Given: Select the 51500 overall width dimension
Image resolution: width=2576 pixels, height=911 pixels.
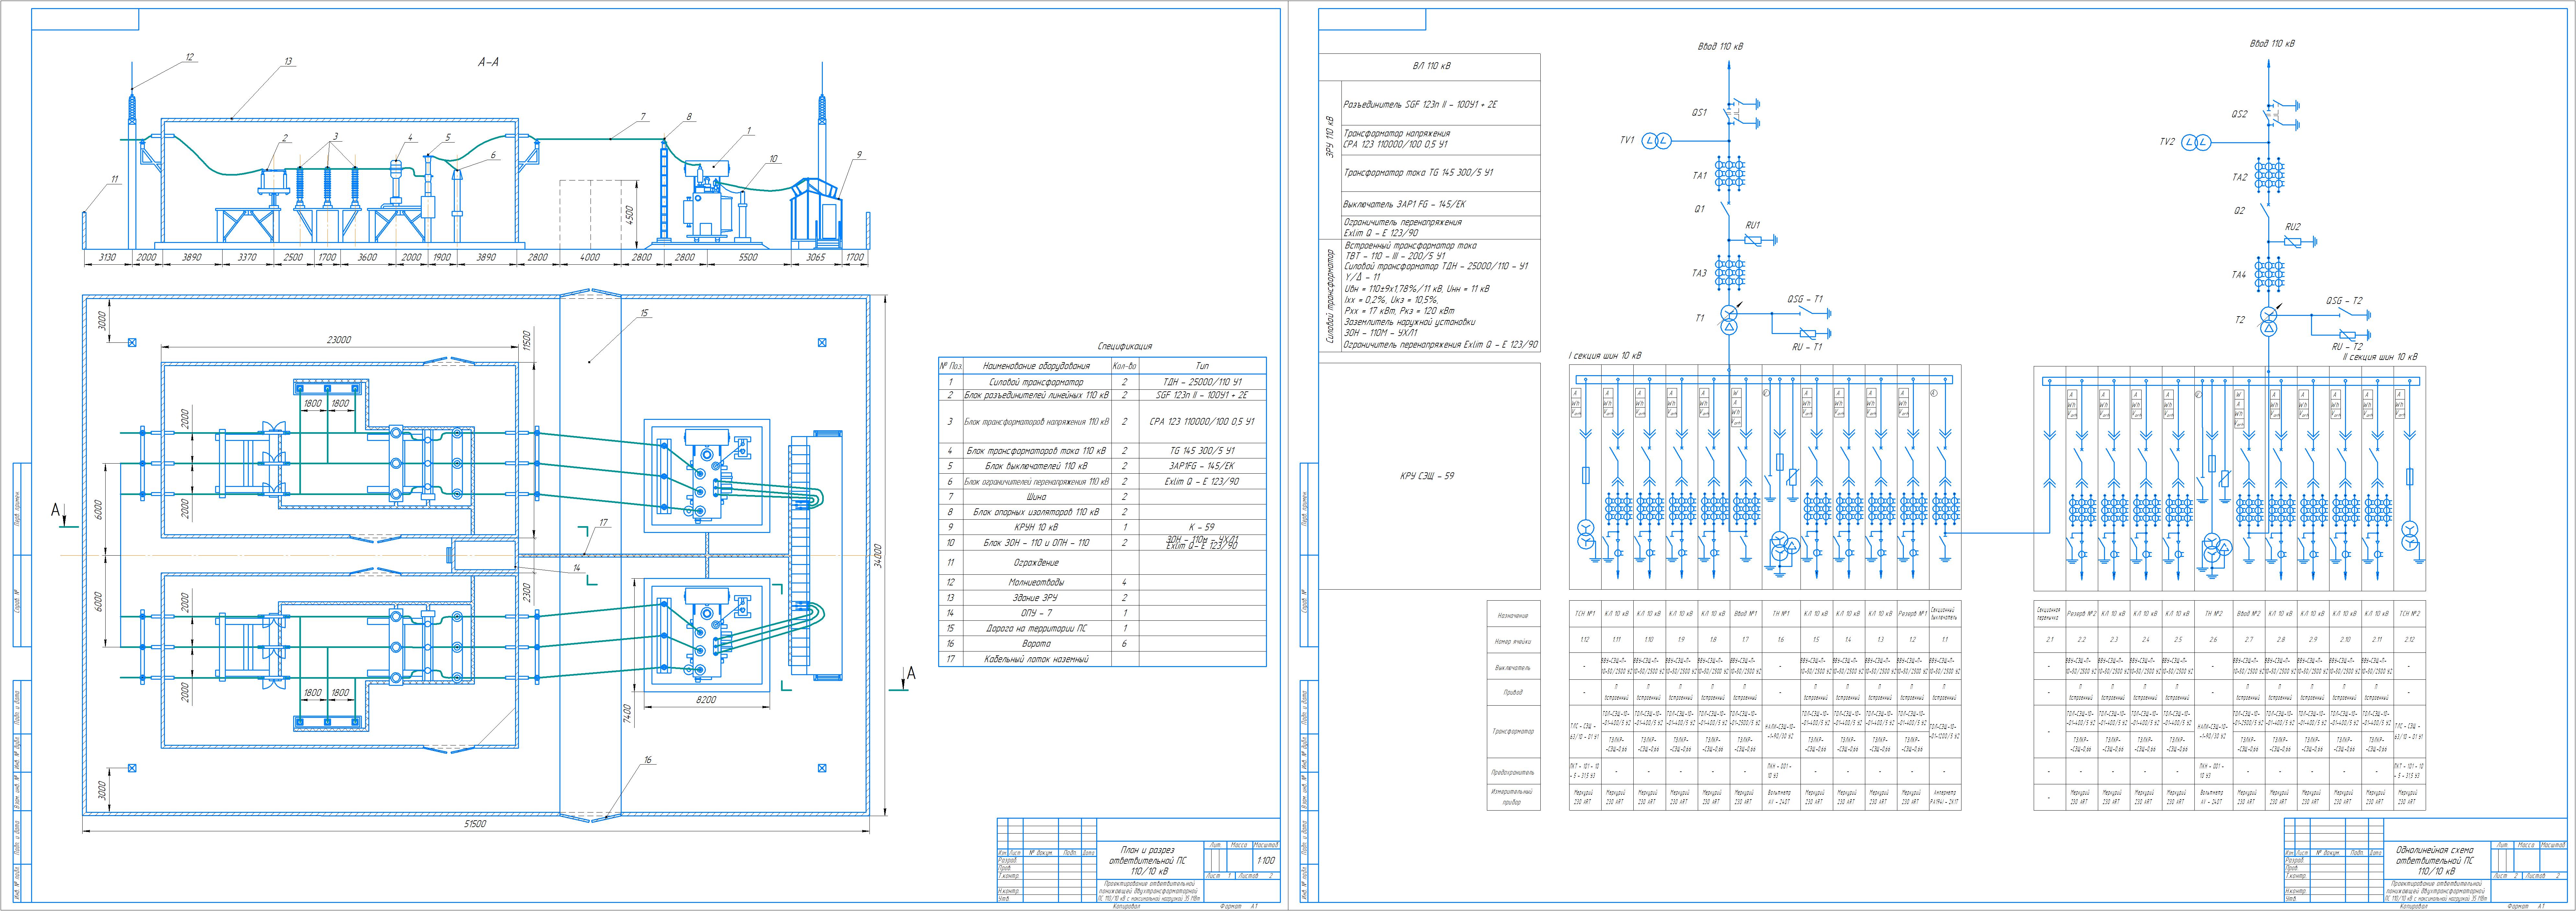Looking at the screenshot, I should click(475, 824).
